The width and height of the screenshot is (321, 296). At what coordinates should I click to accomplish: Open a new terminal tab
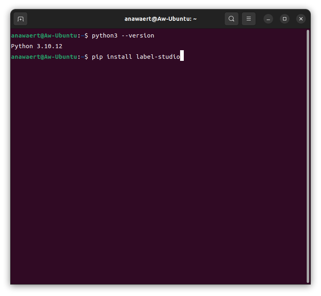(20, 19)
